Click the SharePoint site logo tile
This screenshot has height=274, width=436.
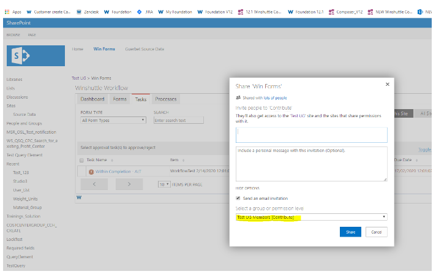(x=36, y=56)
